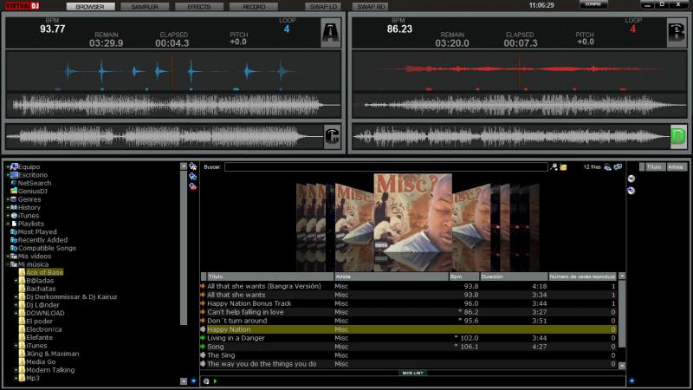The height and width of the screenshot is (390, 693).
Task: Toggle SWAP RD button
Action: tap(370, 7)
